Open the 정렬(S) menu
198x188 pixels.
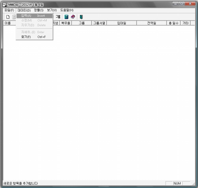click(x=39, y=10)
